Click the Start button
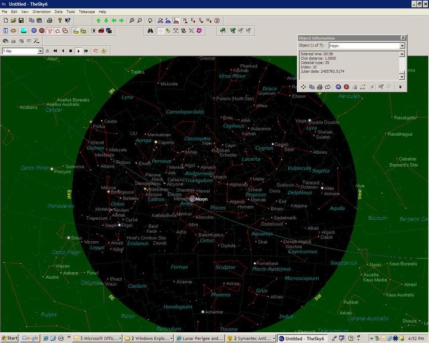This screenshot has height=343, width=429. click(x=10, y=338)
